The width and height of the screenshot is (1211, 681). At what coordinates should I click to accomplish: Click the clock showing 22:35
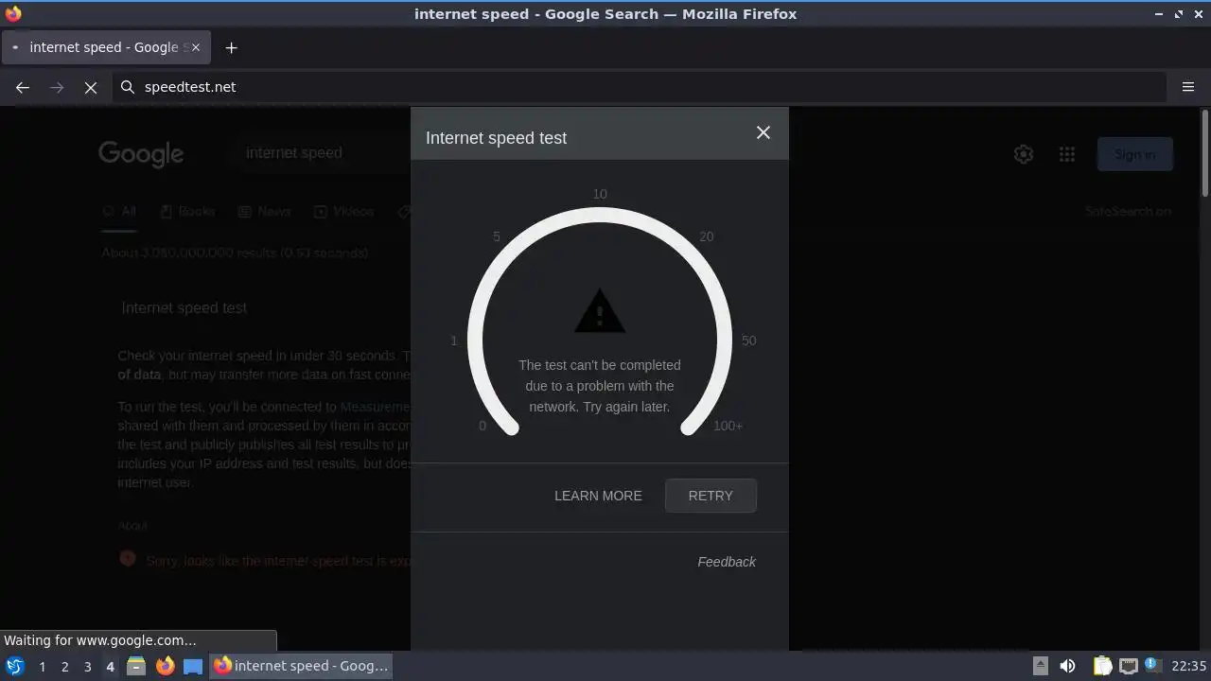point(1189,666)
